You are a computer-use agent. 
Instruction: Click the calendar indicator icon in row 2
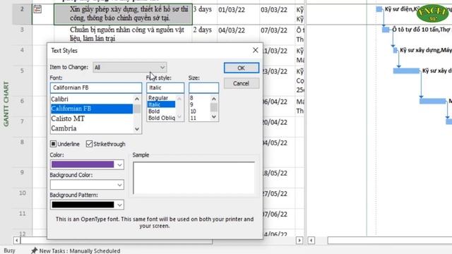pos(37,9)
